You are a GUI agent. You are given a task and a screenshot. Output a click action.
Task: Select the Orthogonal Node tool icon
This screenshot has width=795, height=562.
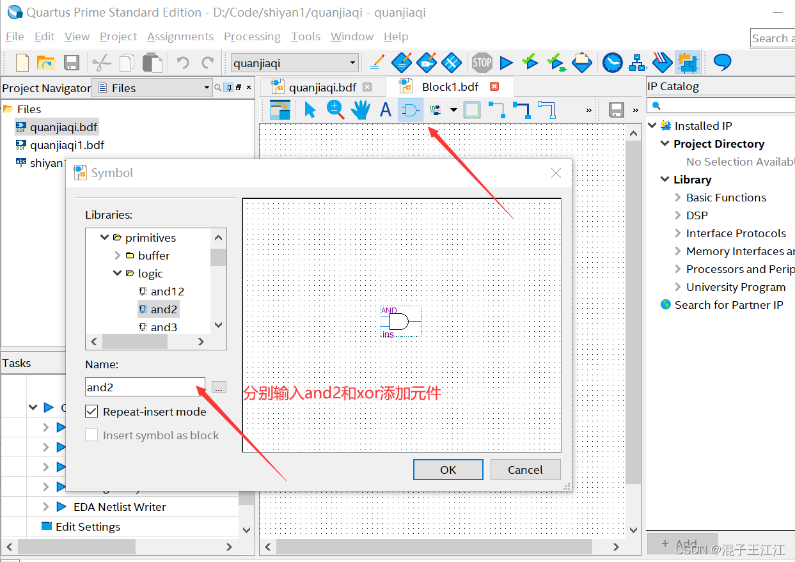point(497,110)
